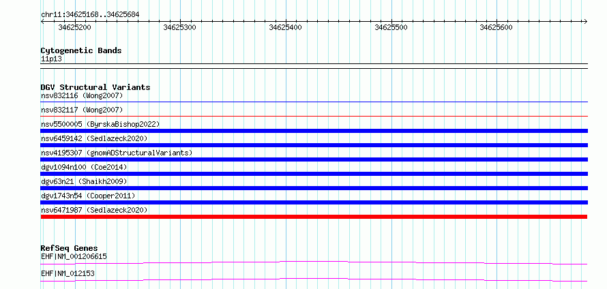
Task: Click ruler position 34625400
Action: [x=286, y=27]
